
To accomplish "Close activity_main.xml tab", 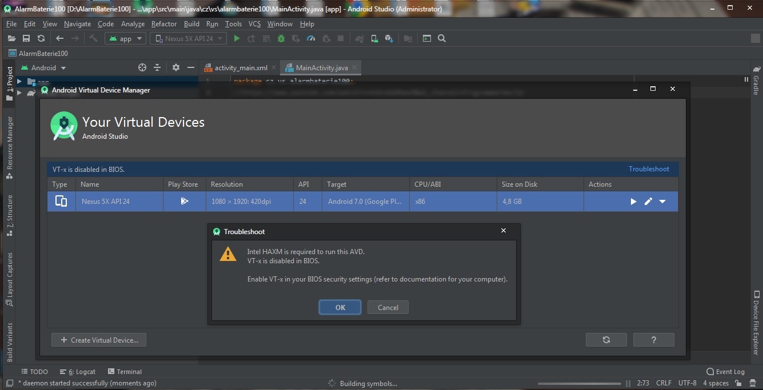I will tap(274, 67).
